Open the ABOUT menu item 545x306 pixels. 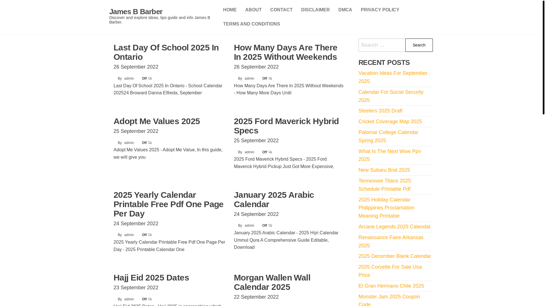[x=253, y=10]
